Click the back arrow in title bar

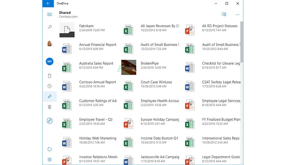click(x=48, y=3)
